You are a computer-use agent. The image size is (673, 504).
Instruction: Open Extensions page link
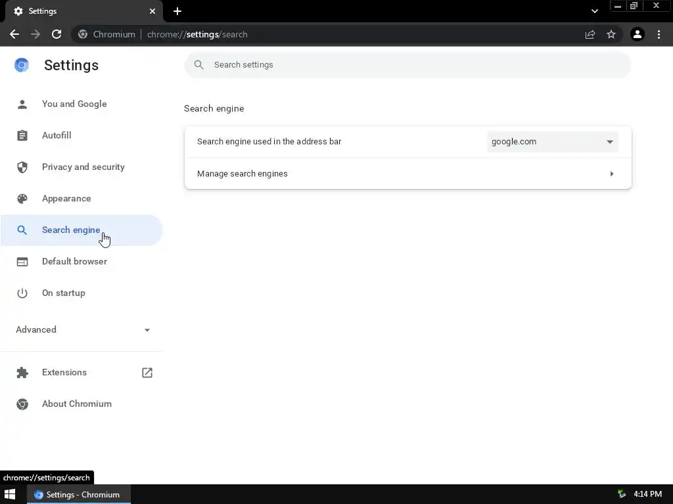click(81, 373)
